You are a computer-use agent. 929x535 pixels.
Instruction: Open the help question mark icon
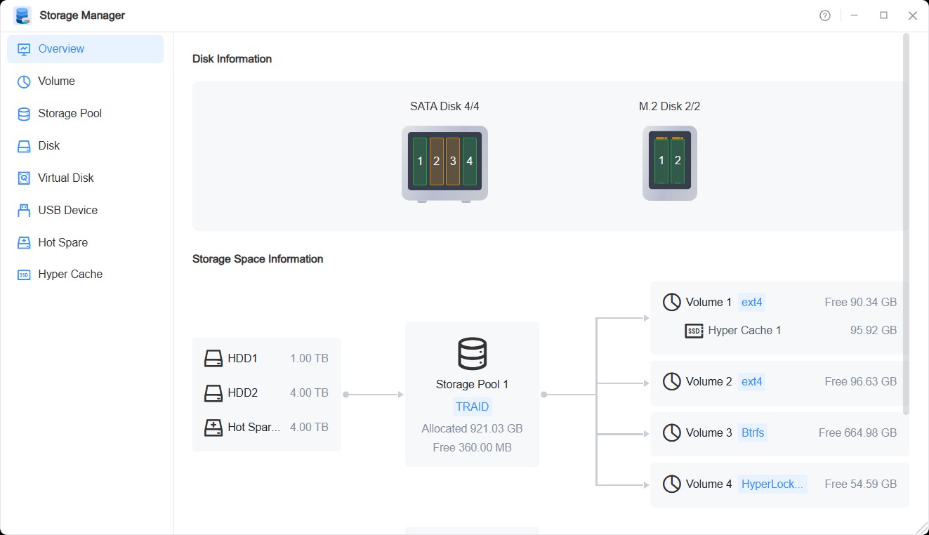point(824,15)
